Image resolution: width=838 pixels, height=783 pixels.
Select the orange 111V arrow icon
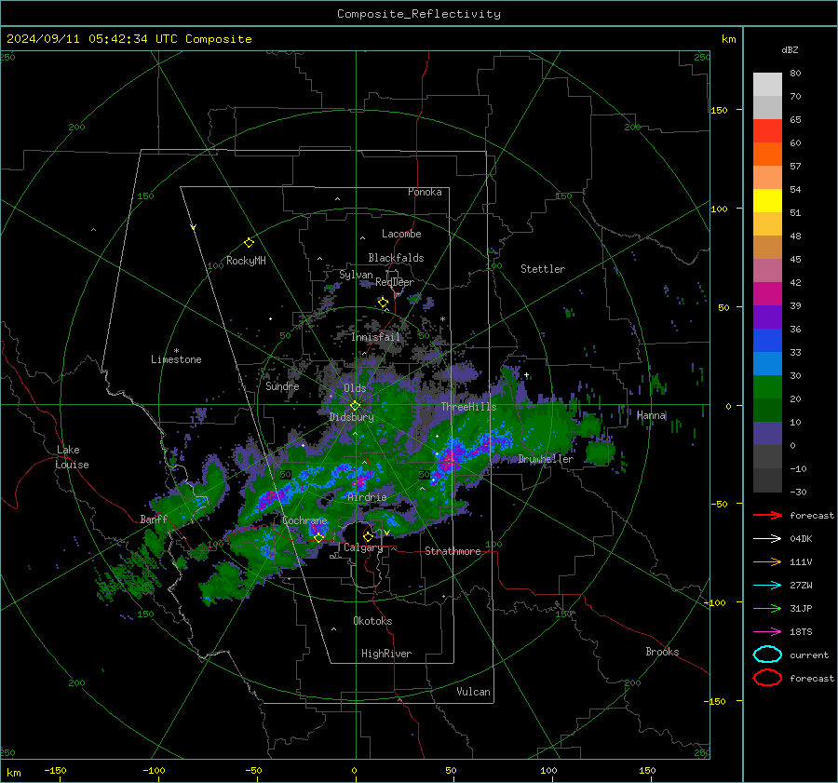click(767, 561)
